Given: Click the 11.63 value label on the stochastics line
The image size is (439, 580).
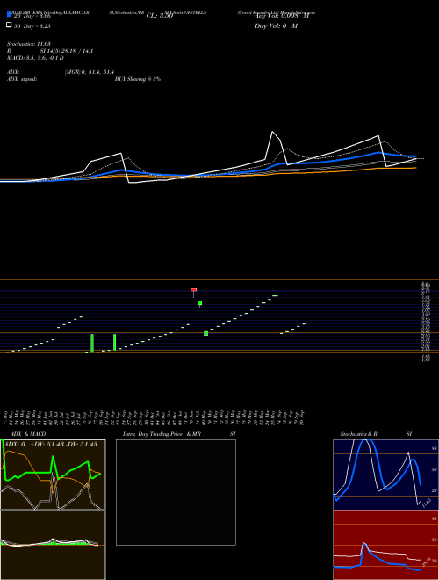Looking at the screenshot, I should pos(427,503).
